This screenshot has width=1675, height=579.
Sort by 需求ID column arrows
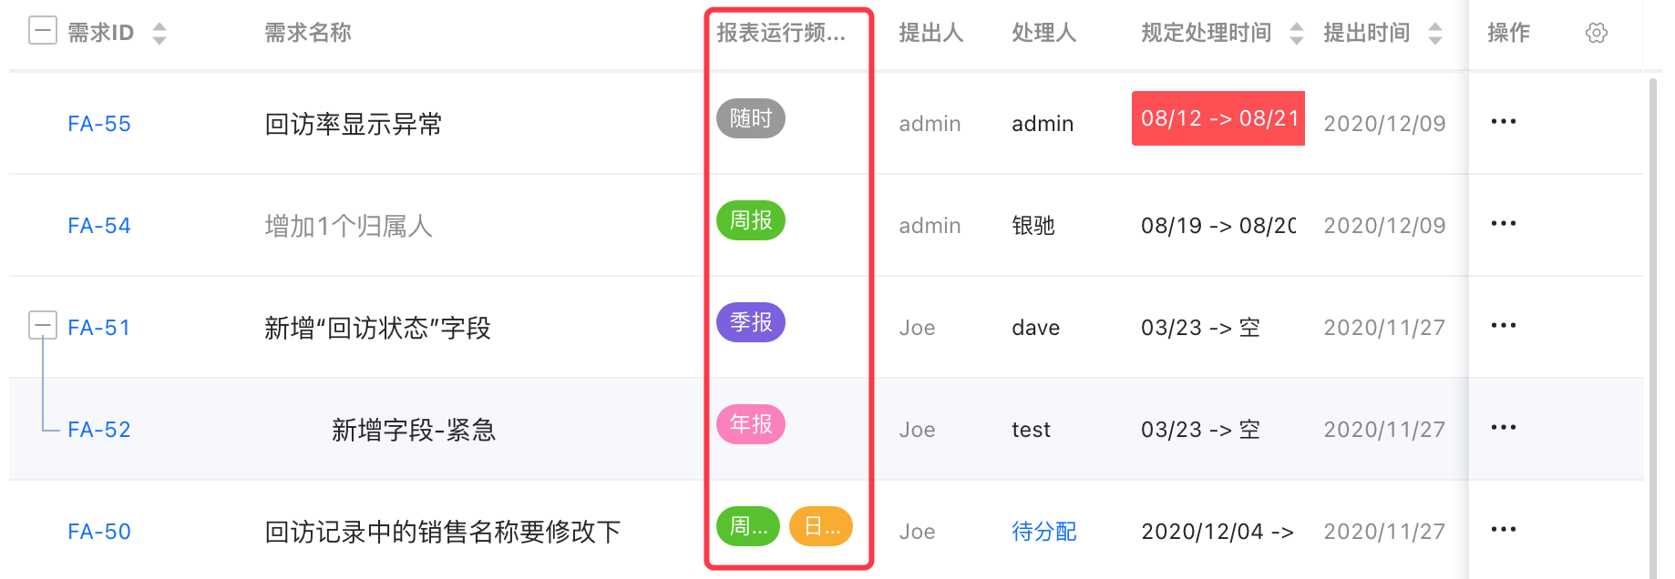159,34
